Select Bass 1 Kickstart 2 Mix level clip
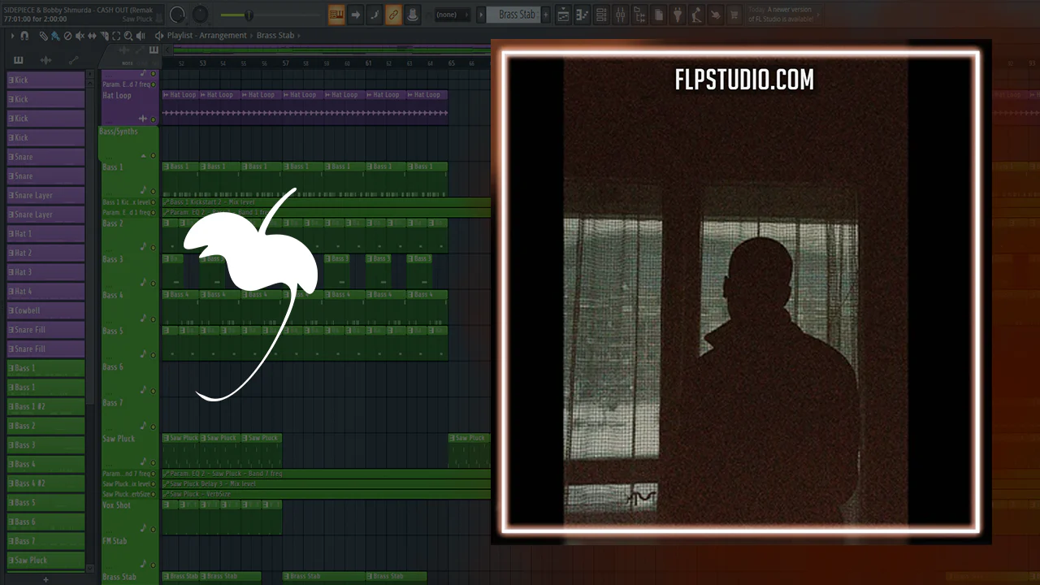The image size is (1040, 585). pos(326,202)
